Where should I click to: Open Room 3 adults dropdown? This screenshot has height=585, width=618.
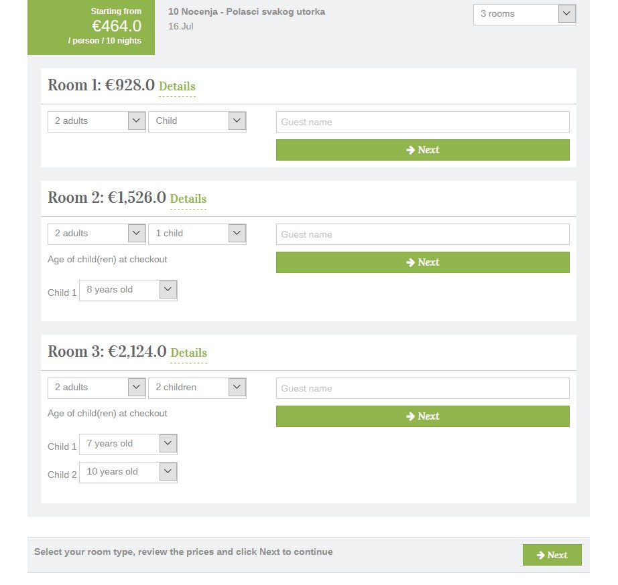click(97, 388)
